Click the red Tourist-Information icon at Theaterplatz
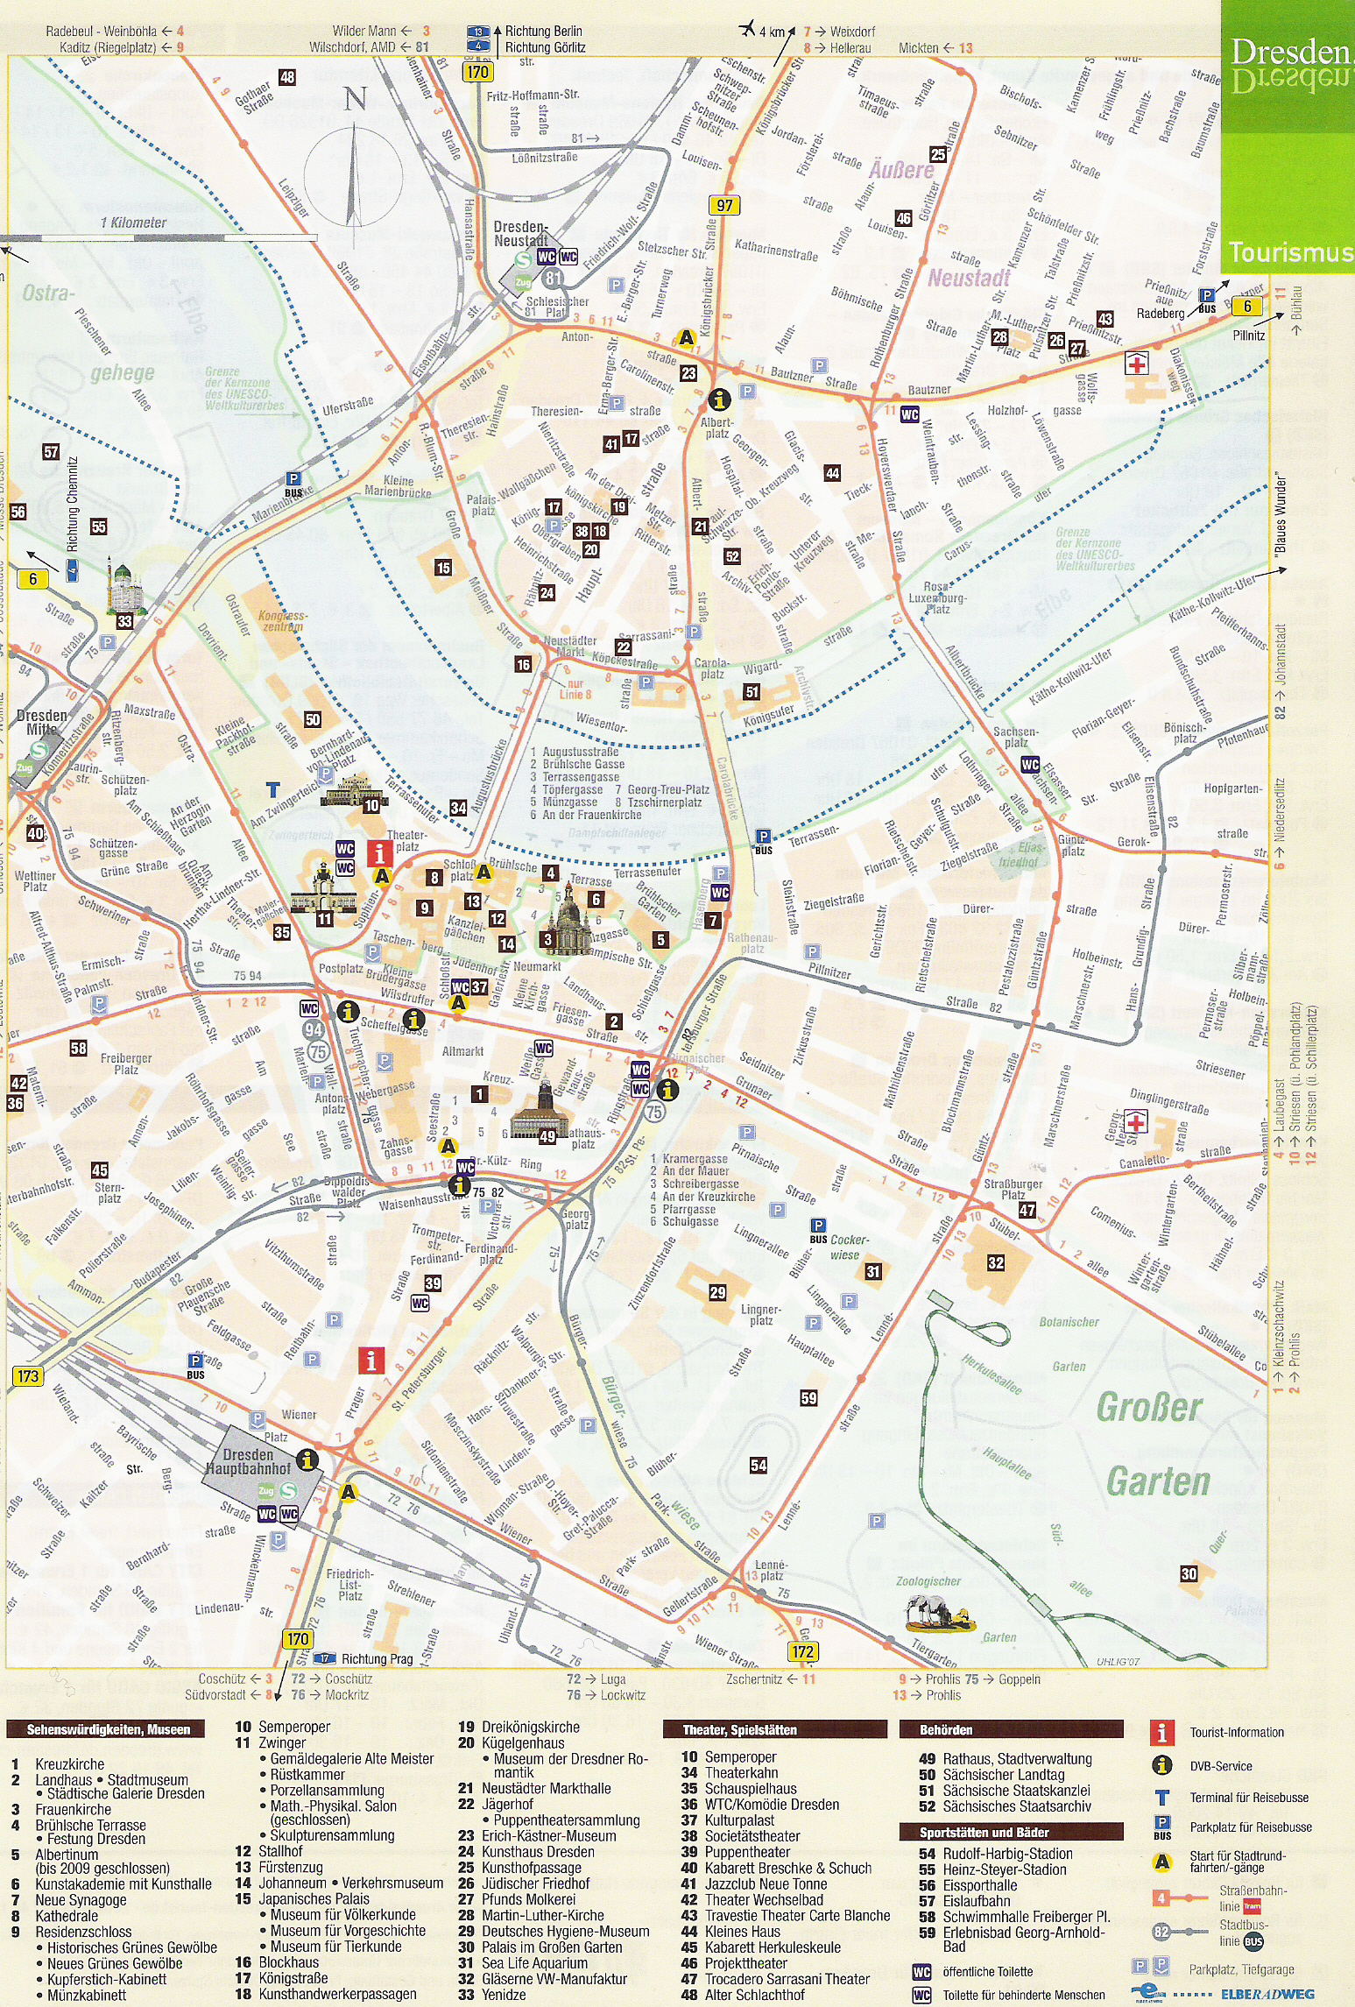Viewport: 1355px width, 2007px height. tap(379, 853)
